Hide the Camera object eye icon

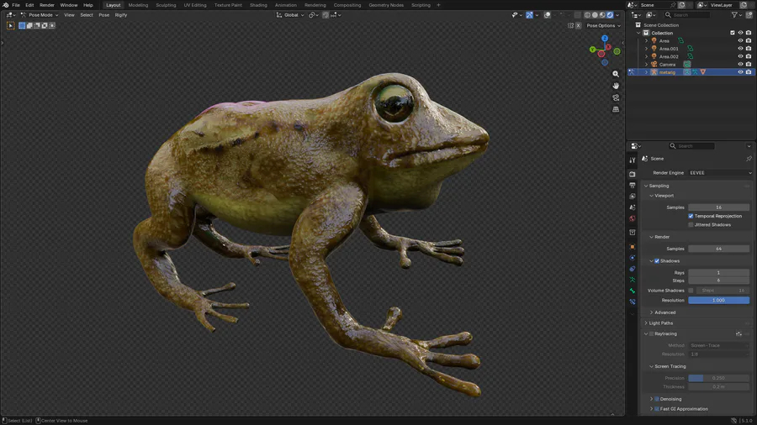(740, 64)
